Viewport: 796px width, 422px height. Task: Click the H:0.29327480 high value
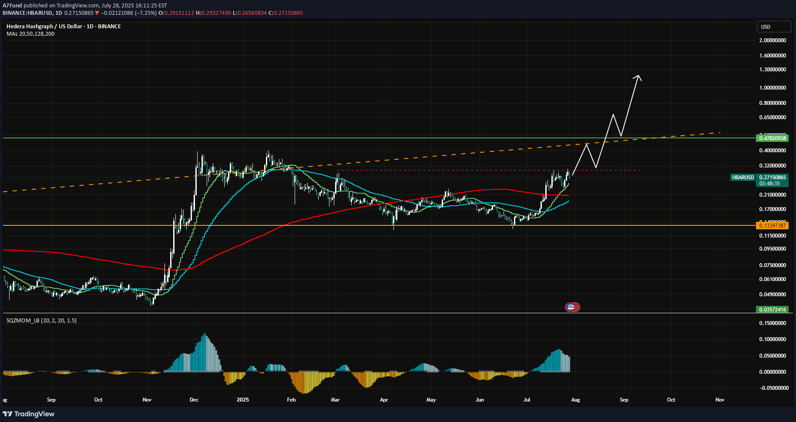coord(213,13)
